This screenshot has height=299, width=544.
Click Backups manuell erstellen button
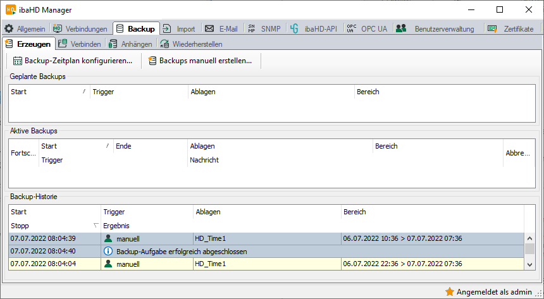click(200, 61)
